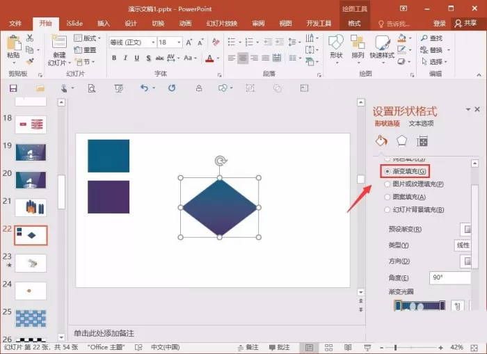The height and width of the screenshot is (354, 487).
Task: Select the Effects pentagon icon in format pane
Action: [402, 141]
